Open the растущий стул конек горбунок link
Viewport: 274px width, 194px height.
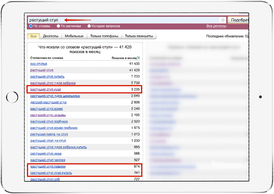[54, 128]
